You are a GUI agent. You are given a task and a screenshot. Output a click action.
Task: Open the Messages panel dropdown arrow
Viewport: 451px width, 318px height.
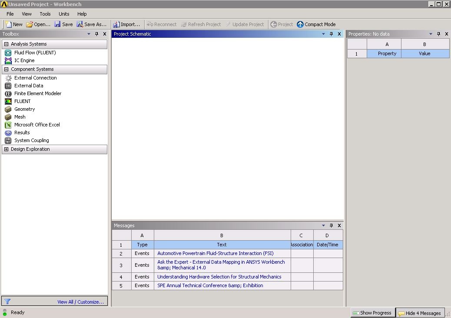323,225
